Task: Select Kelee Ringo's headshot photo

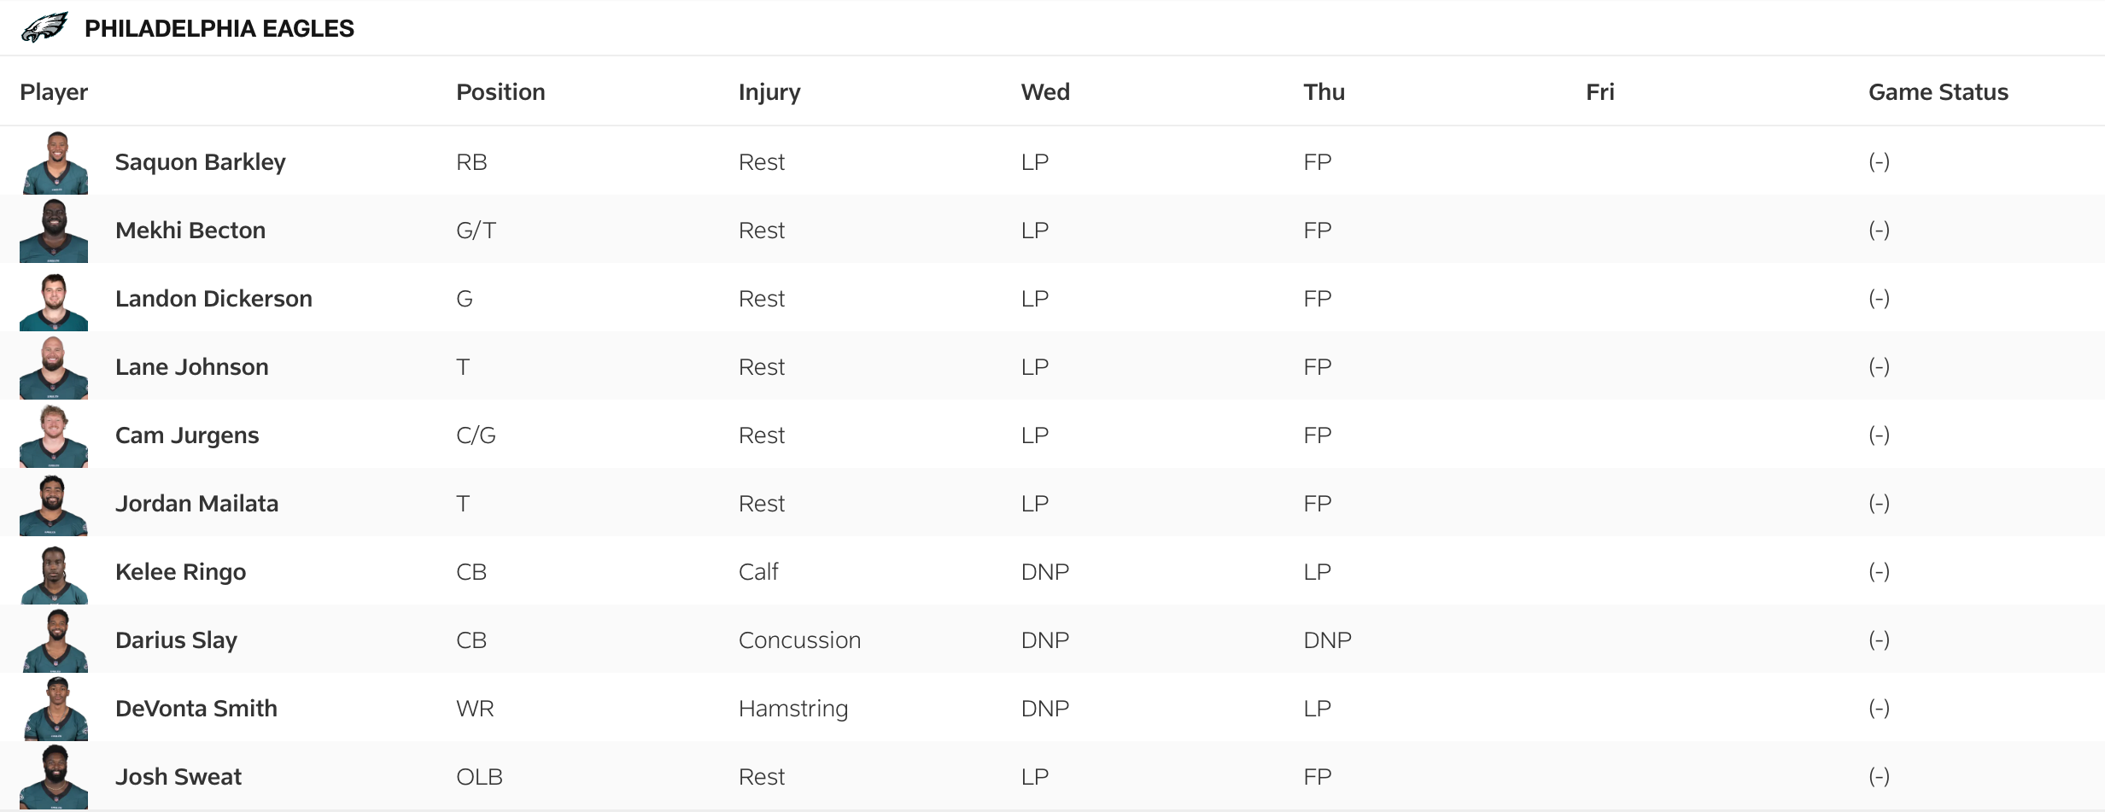Action: point(54,573)
